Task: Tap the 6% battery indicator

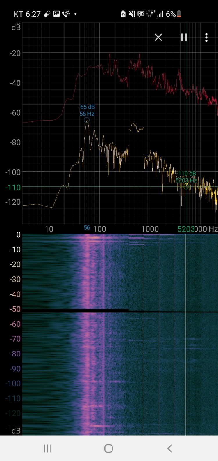Action: coord(174,14)
